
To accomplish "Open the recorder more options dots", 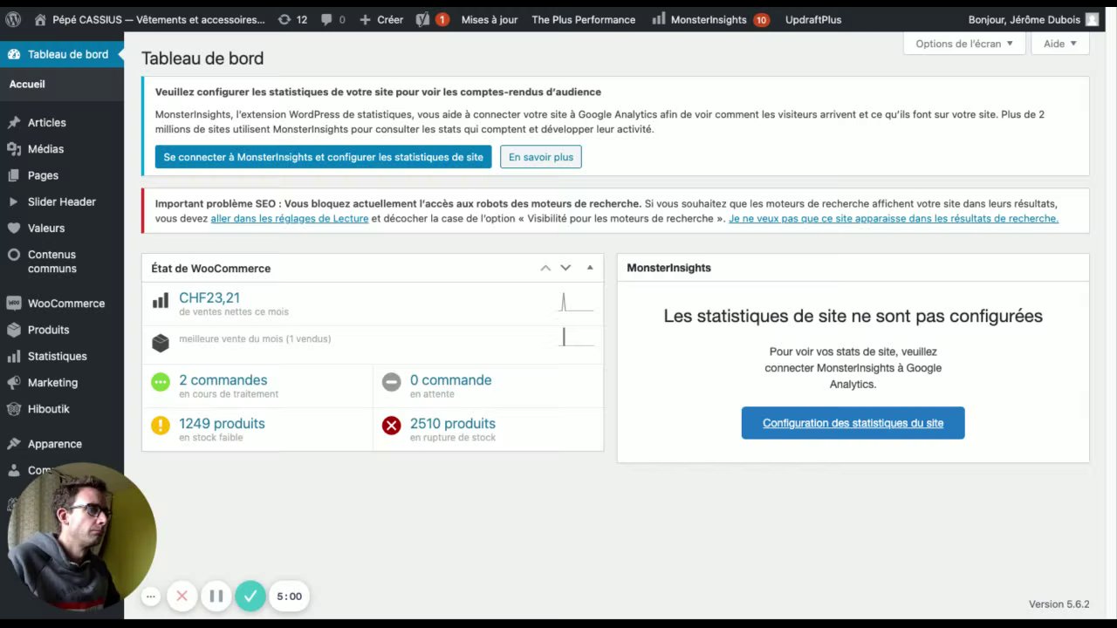I will pyautogui.click(x=151, y=597).
